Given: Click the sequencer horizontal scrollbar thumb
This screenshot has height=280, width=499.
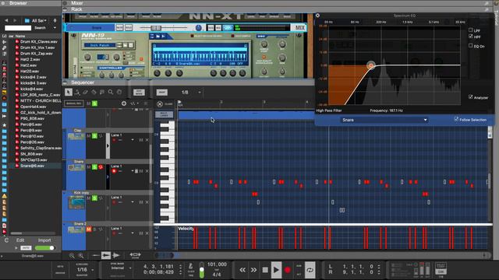Looking at the screenshot, I should point(164,255).
